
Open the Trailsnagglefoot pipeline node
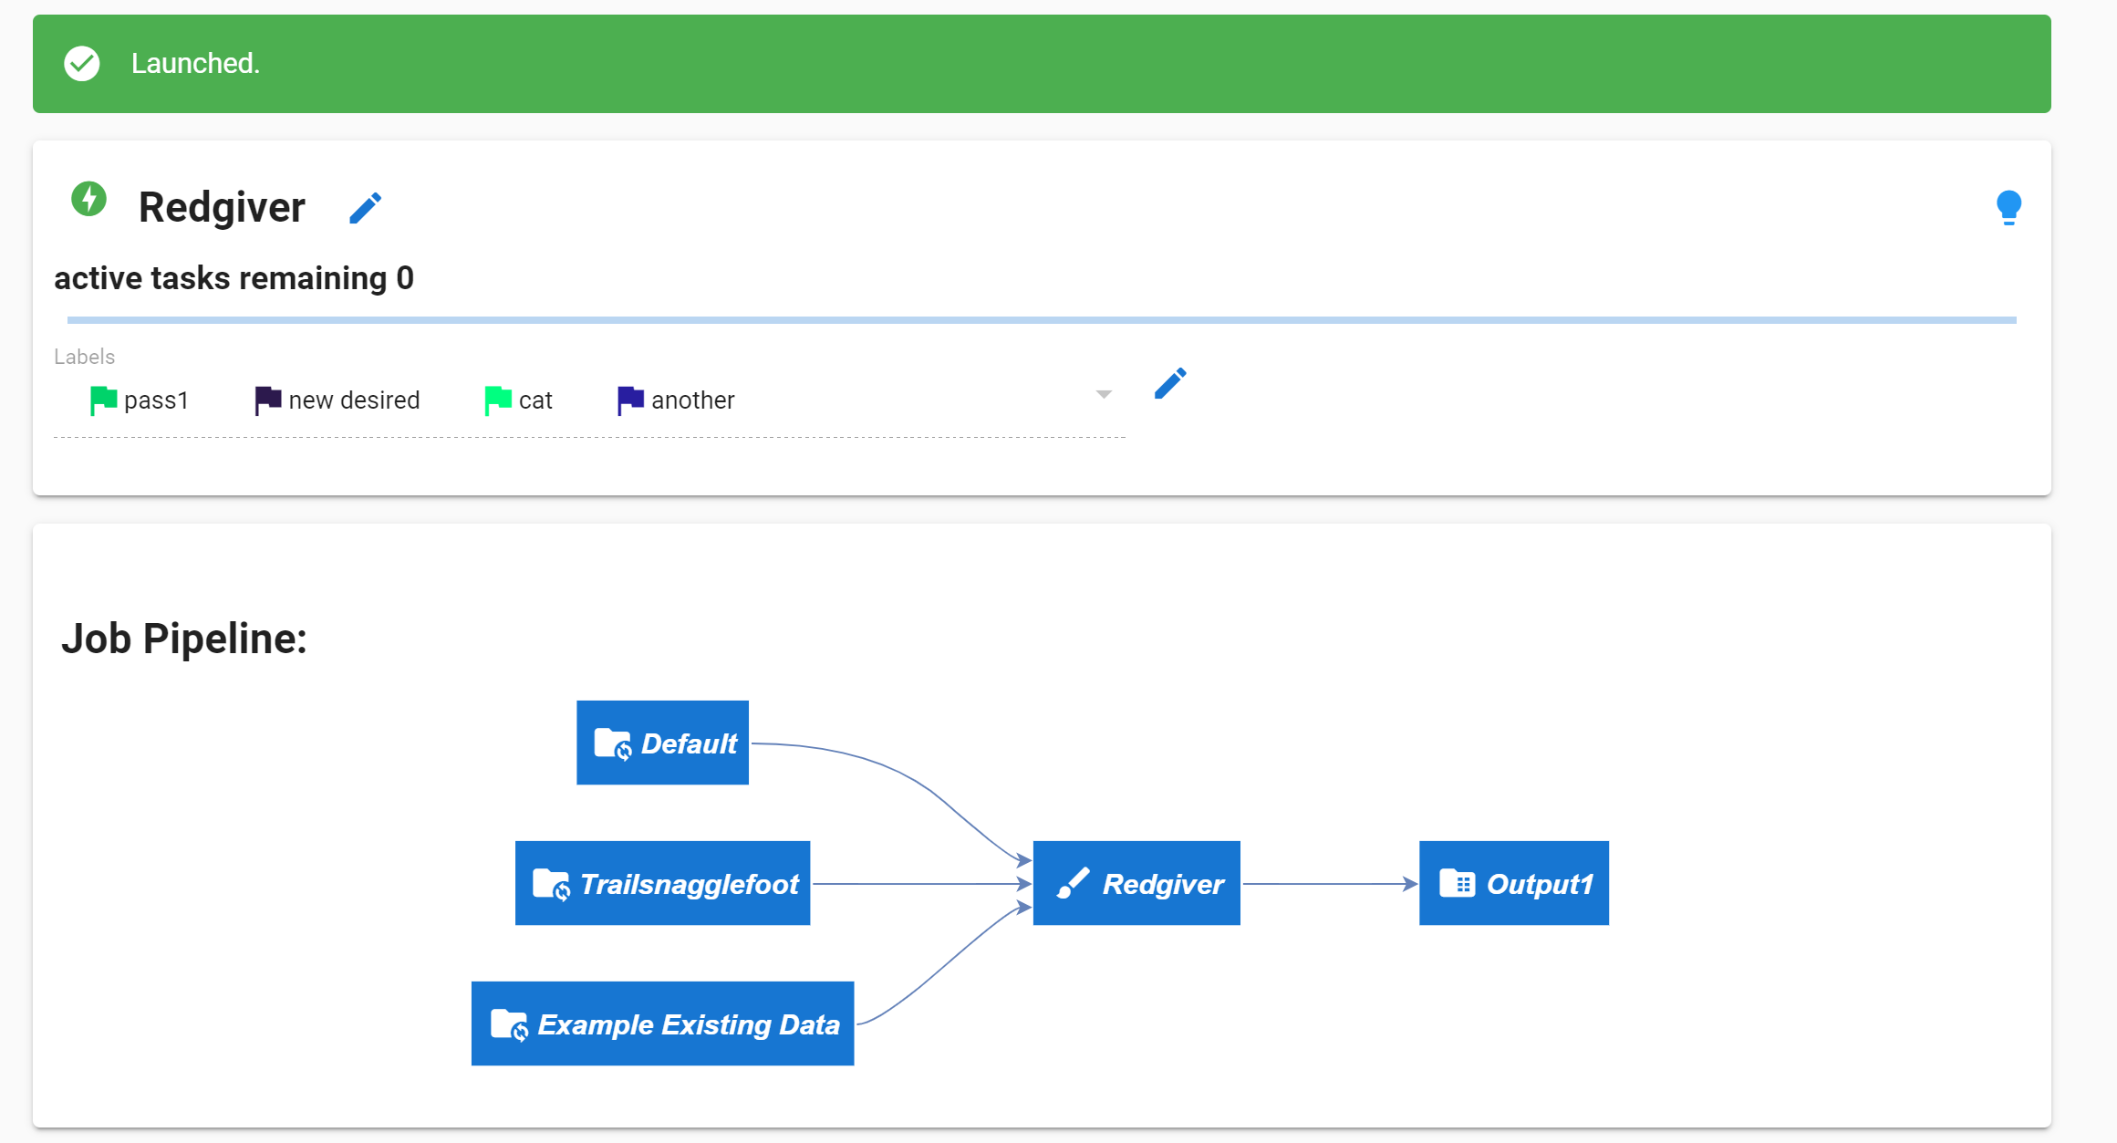(662, 883)
